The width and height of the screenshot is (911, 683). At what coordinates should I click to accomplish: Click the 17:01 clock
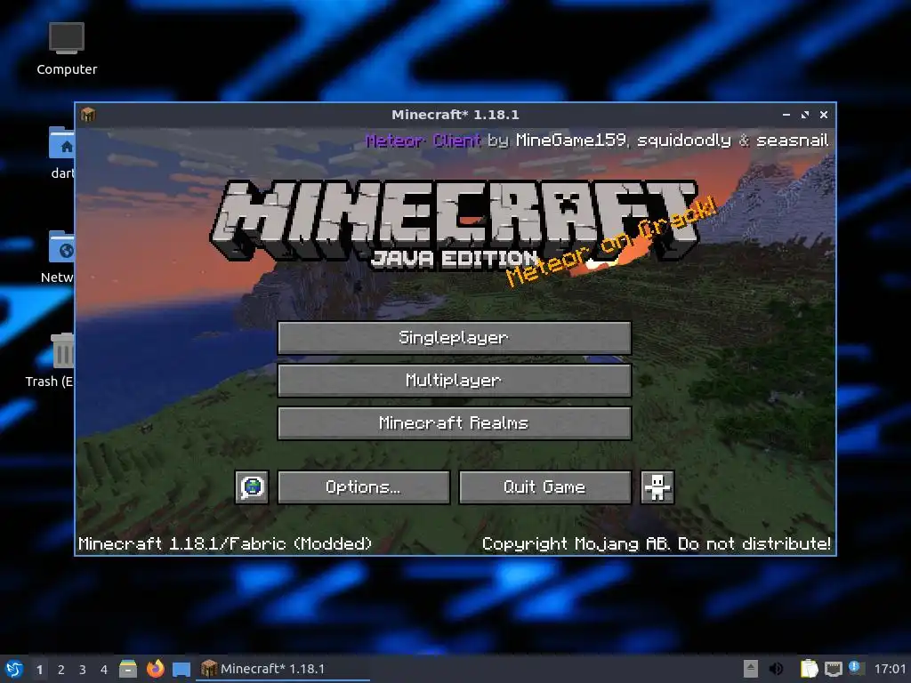[x=890, y=669]
